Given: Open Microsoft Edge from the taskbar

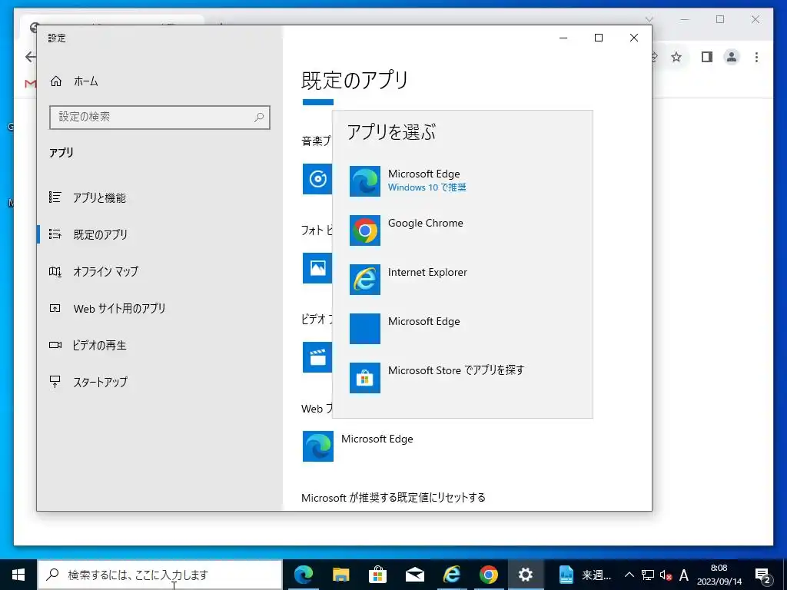Looking at the screenshot, I should pyautogui.click(x=303, y=575).
